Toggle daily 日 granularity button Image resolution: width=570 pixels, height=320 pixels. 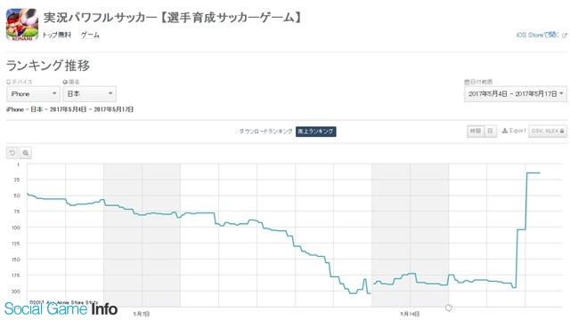point(490,131)
